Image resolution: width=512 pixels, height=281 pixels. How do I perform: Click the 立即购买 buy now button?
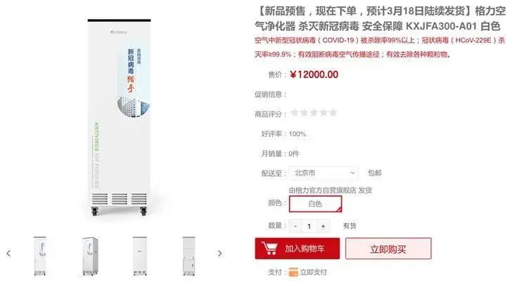pos(388,249)
